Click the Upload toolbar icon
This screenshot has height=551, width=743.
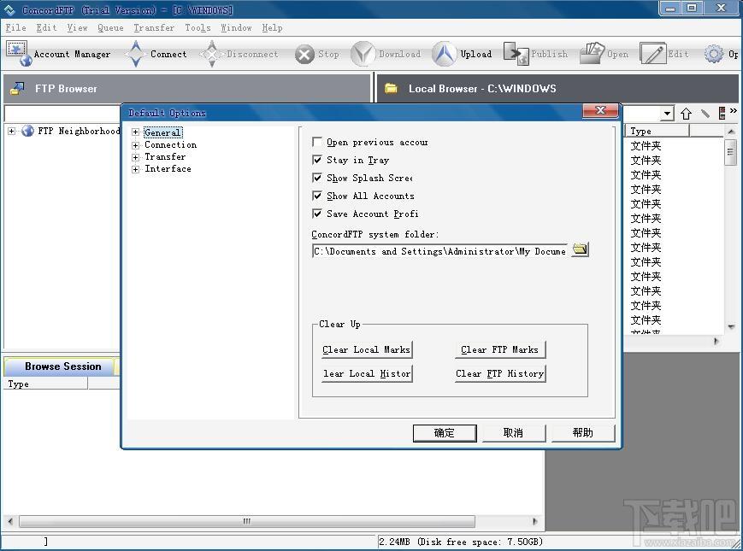pyautogui.click(x=444, y=54)
